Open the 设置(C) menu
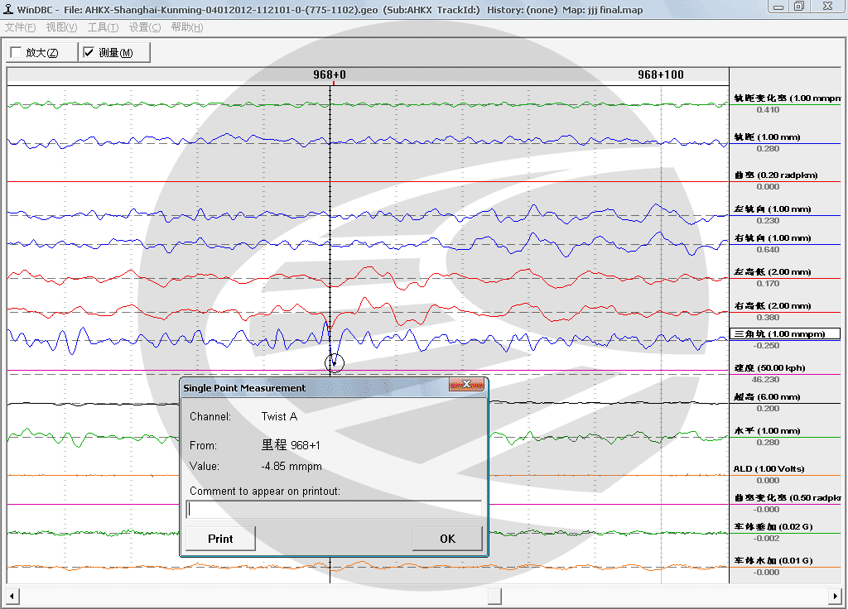 [x=144, y=27]
